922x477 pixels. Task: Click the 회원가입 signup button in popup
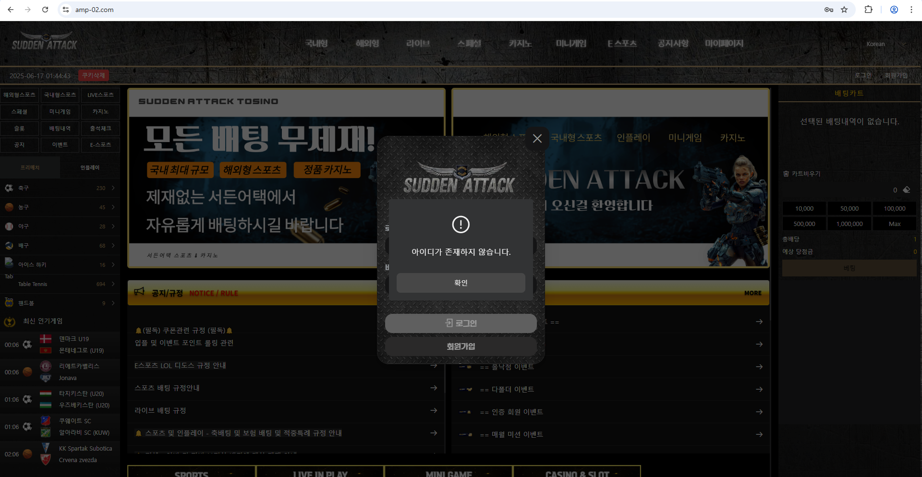pyautogui.click(x=461, y=346)
